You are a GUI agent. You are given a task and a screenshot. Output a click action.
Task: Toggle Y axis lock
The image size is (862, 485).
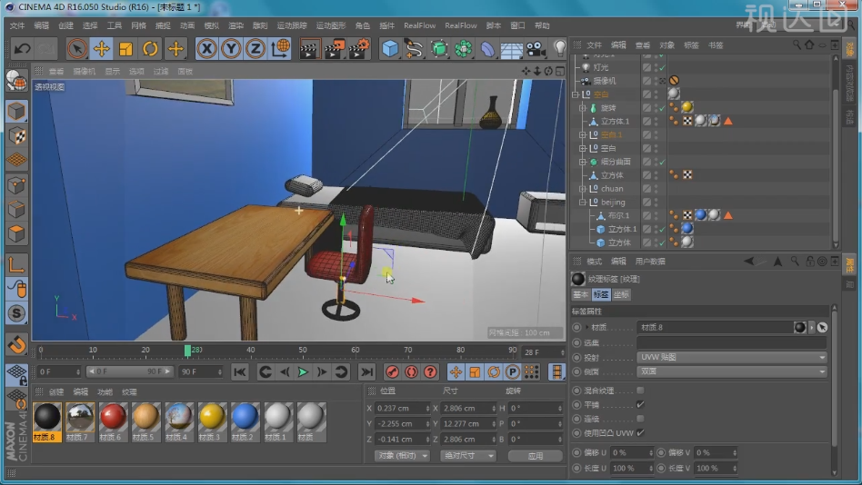point(231,49)
